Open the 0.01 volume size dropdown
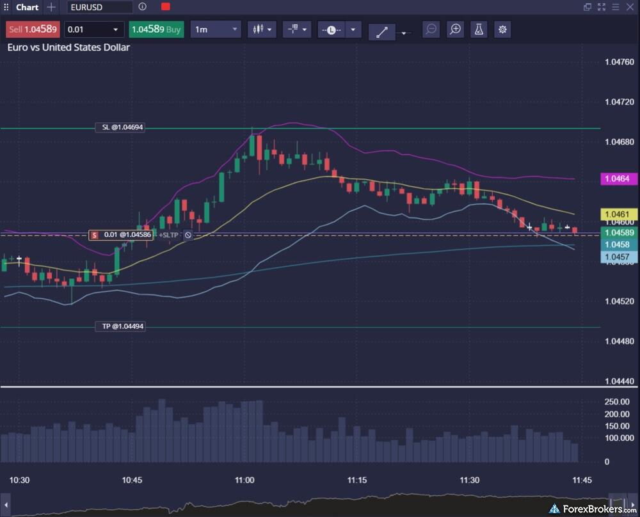640x517 pixels. [116, 29]
